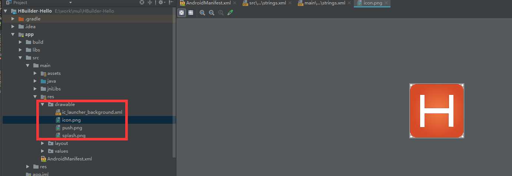Select the .idea folder row
The height and width of the screenshot is (176, 512).
[x=87, y=27]
